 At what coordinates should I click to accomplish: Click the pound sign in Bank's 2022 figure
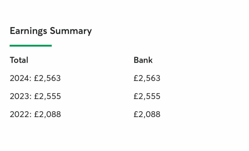tap(136, 115)
